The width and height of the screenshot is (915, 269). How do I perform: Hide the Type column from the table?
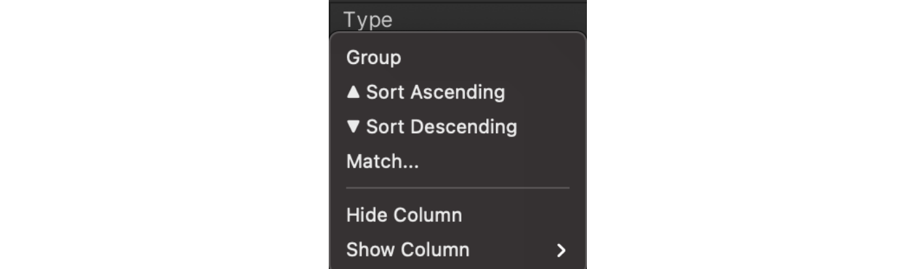point(404,215)
